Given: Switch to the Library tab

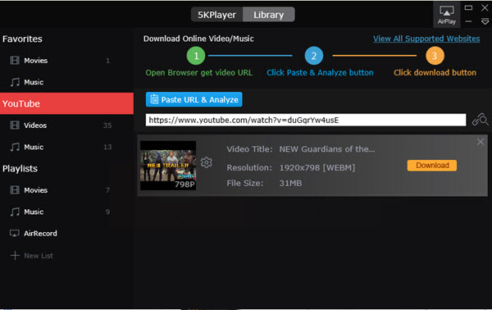Looking at the screenshot, I should (269, 15).
